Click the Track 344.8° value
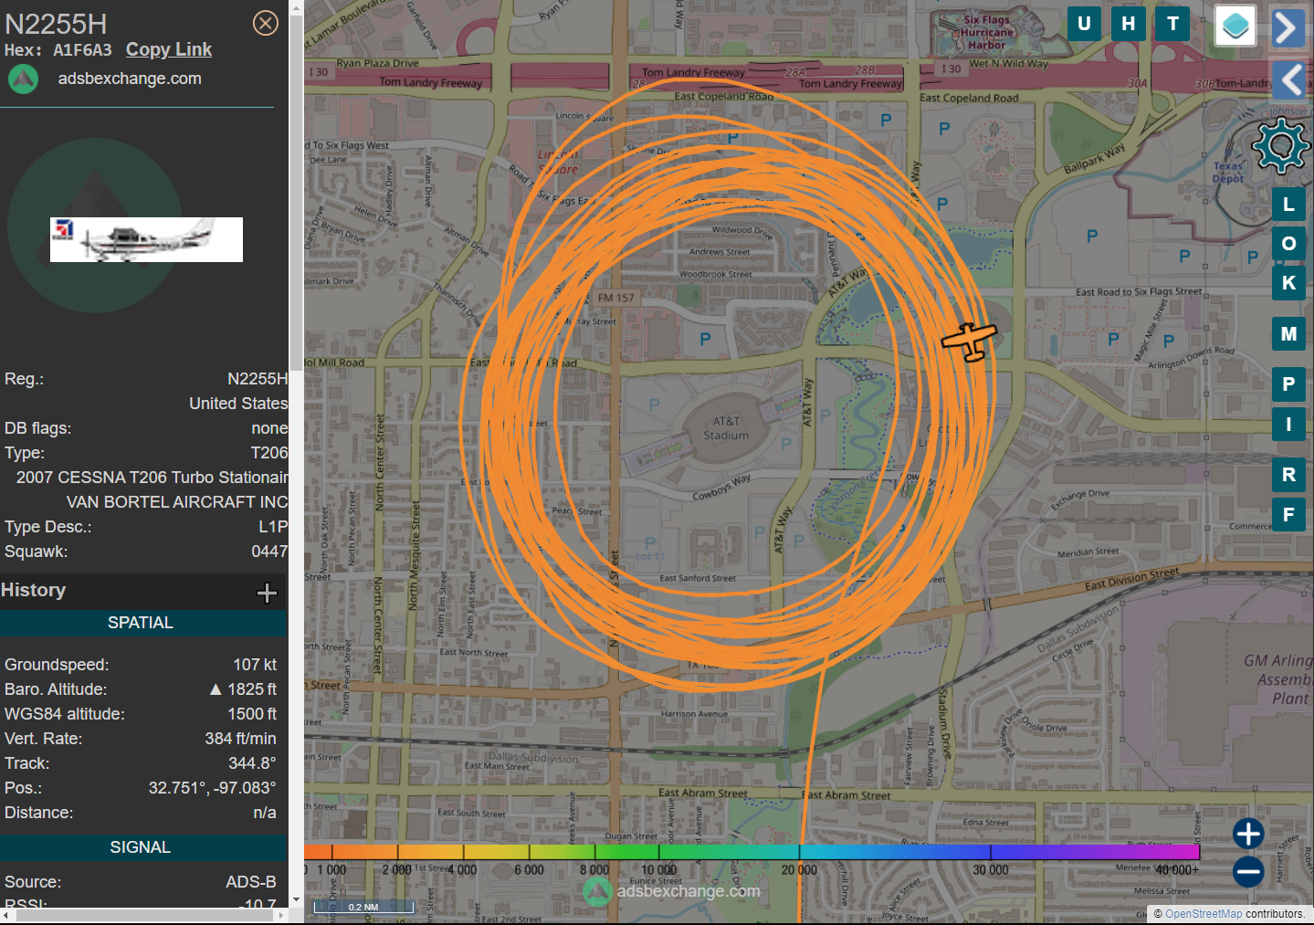1314x925 pixels. (x=252, y=763)
